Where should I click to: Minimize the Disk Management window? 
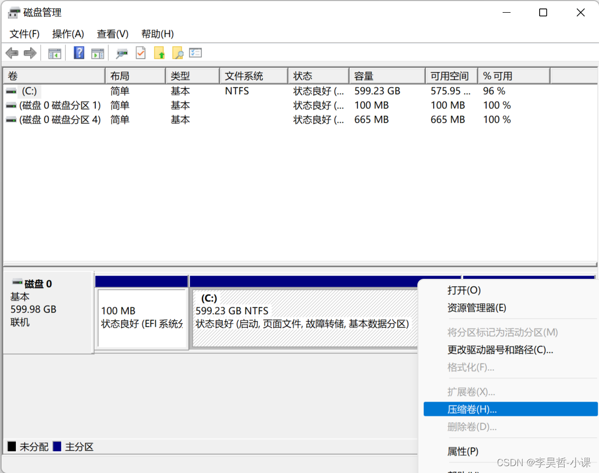coord(506,13)
